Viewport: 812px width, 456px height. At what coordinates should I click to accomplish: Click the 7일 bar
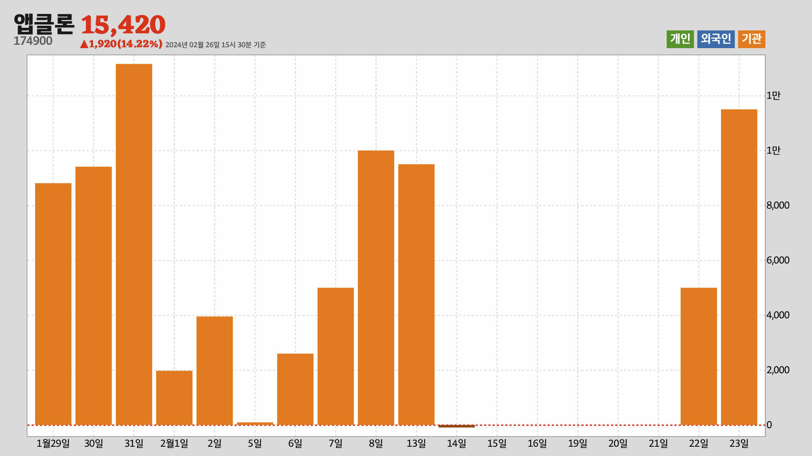pos(336,356)
